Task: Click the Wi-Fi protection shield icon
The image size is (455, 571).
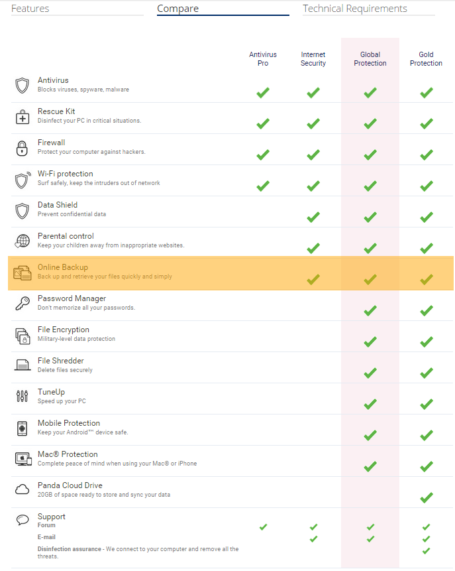Action: point(23,180)
